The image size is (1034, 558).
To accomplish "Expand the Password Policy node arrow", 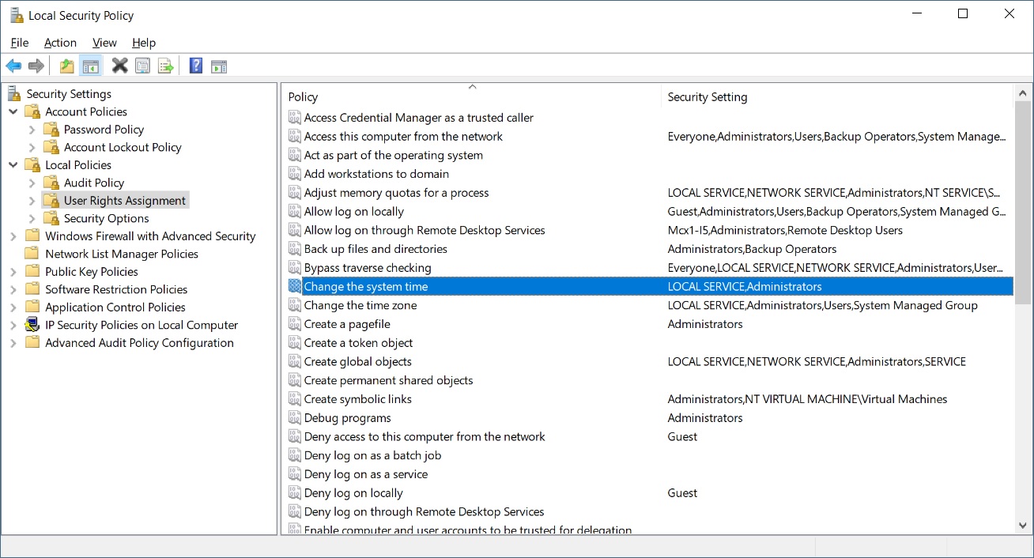I will [x=32, y=129].
